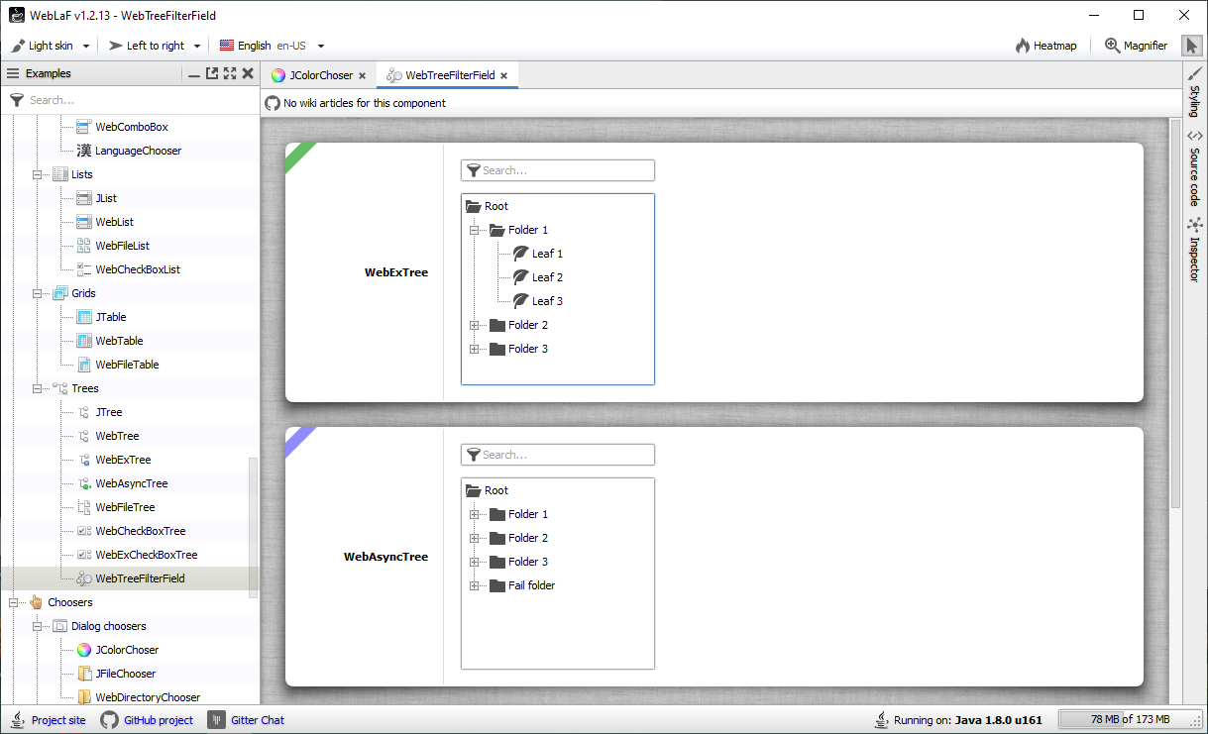Select WebTreeFilterField in examples tree
Viewport: 1208px width, 734px height.
[130, 578]
